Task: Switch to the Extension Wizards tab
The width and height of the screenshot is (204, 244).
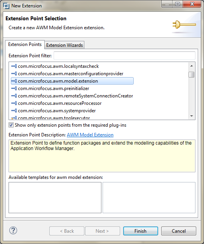Action: point(65,45)
